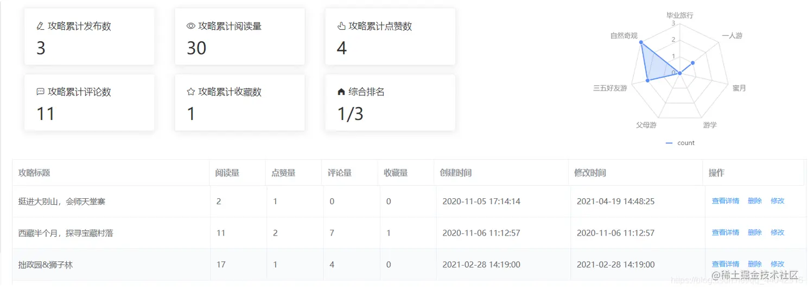
Task: Click 查看详情 for 挺进大别山，会师天堂寨
Action: [x=725, y=201]
